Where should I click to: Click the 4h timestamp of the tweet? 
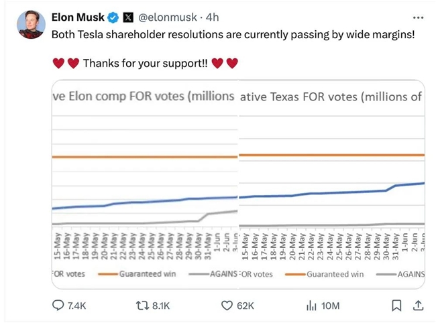(212, 17)
